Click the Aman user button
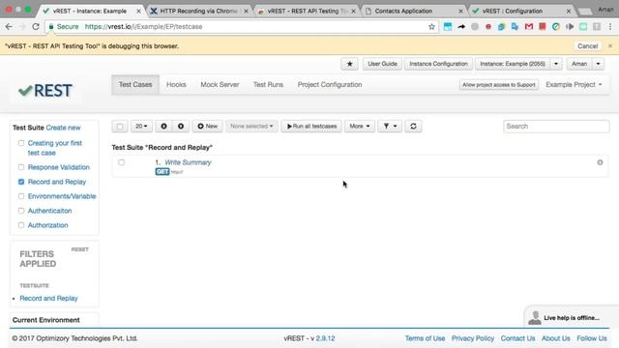This screenshot has height=348, width=619. (579, 64)
